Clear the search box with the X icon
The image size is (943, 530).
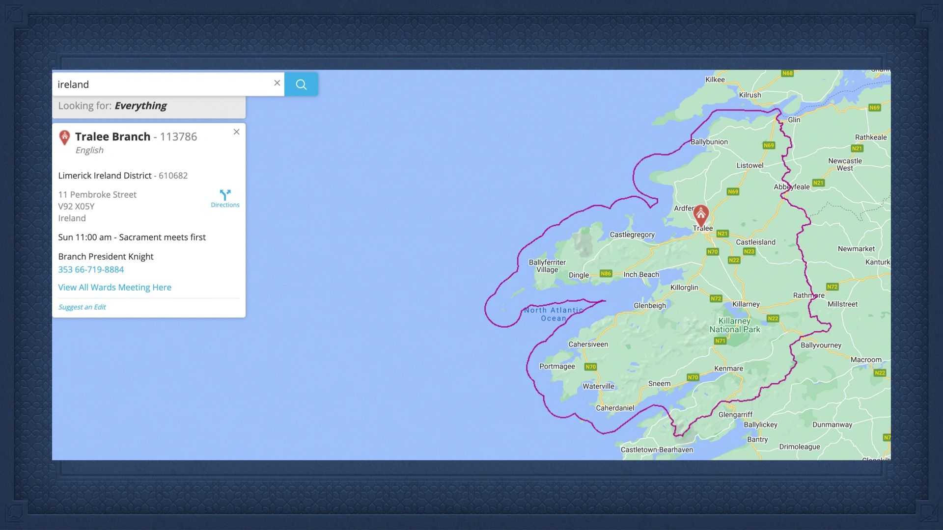pos(277,83)
